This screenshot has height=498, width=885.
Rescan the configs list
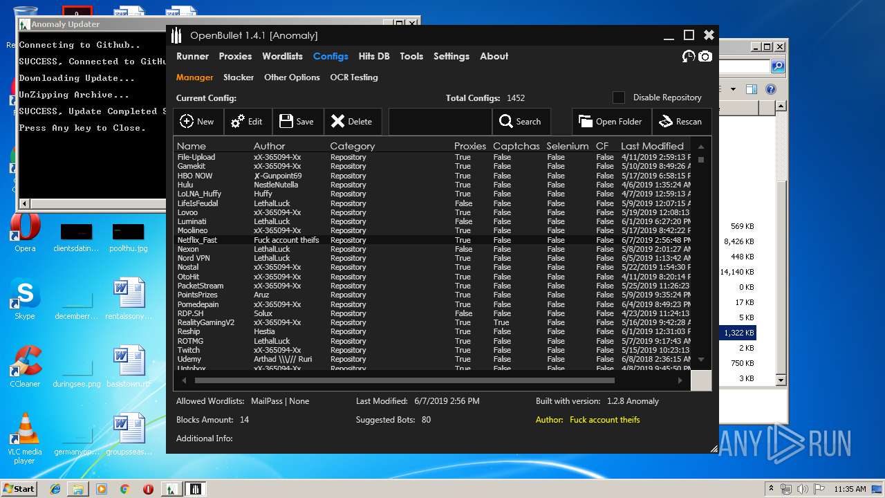(681, 122)
